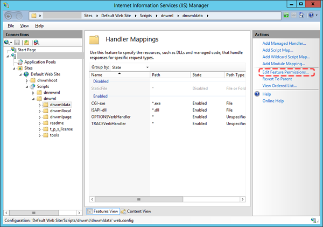Click the Home icon in the toolbar
323x227 pixels.
point(301,15)
